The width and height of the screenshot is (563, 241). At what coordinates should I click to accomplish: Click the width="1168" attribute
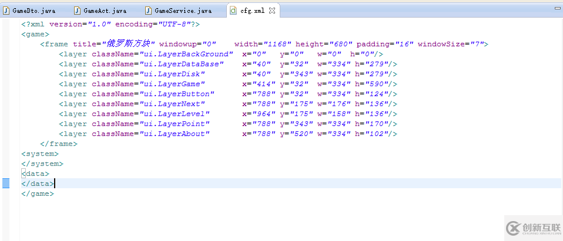coord(263,45)
